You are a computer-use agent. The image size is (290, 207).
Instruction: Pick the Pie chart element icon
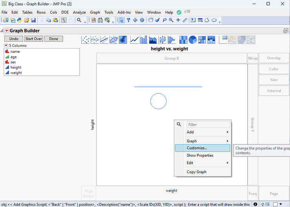(193, 40)
